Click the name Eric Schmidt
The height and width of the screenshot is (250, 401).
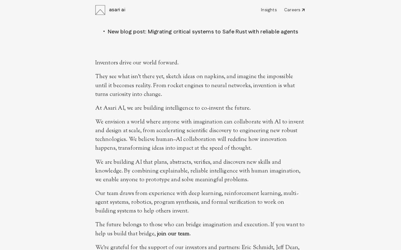[x=257, y=247]
